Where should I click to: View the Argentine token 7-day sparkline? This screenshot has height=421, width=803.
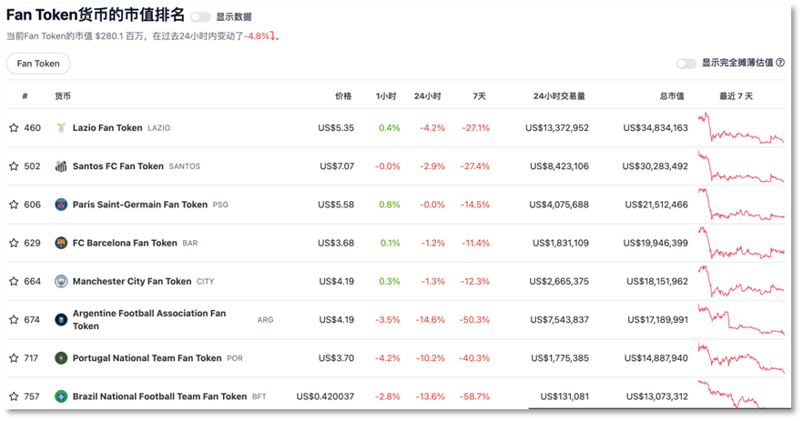pyautogui.click(x=741, y=320)
